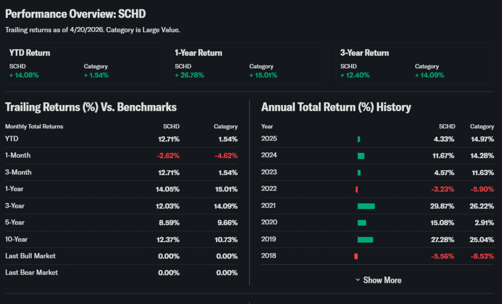Select the YTD Return summary card title
Viewport: 502px width, 304px height.
(30, 53)
